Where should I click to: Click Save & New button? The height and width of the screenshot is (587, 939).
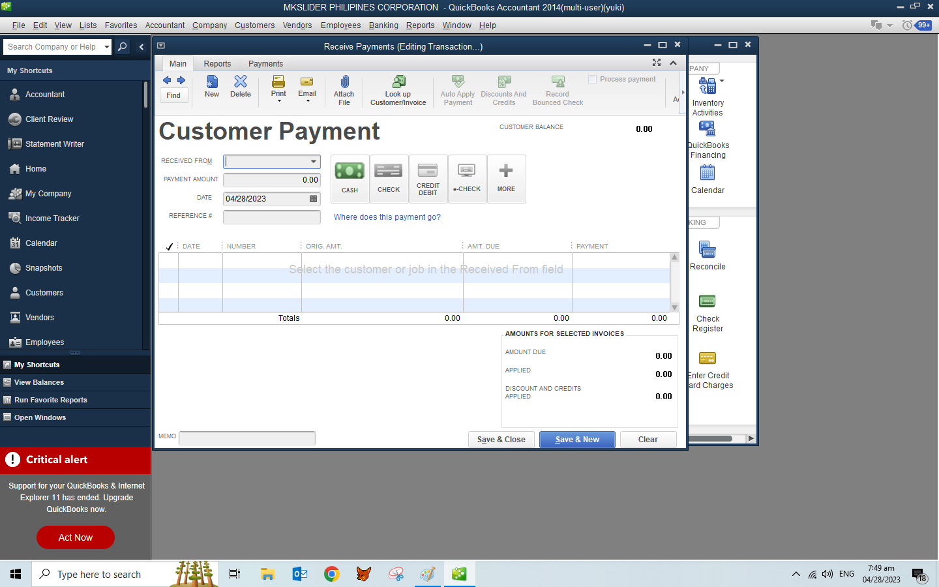coord(577,440)
